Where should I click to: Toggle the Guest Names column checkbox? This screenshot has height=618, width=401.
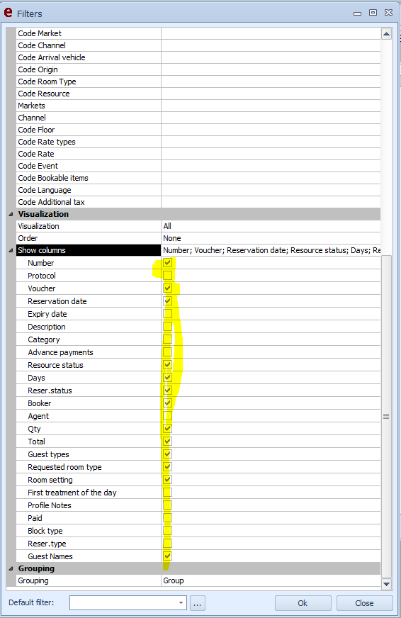click(167, 556)
